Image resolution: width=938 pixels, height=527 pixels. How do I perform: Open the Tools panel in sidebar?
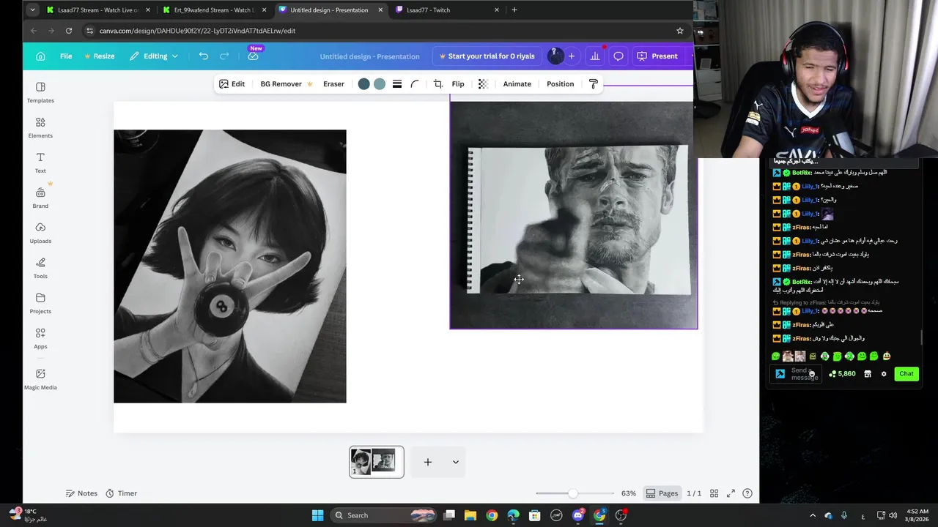coord(40,268)
